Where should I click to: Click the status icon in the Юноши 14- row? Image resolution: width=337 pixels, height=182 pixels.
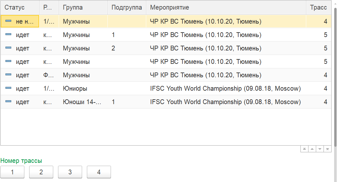coord(9,102)
